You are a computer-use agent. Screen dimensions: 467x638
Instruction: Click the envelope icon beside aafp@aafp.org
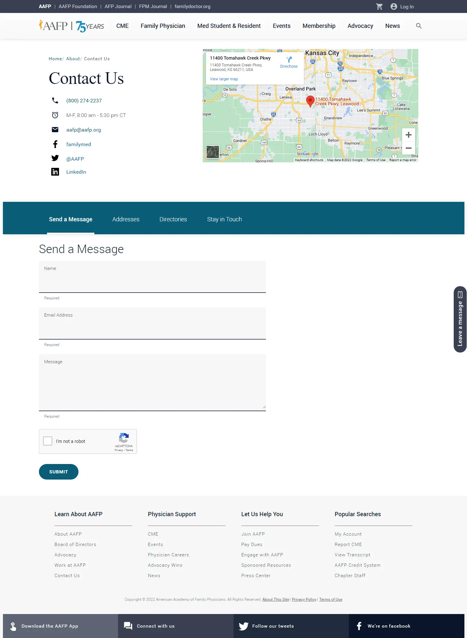[x=55, y=130]
